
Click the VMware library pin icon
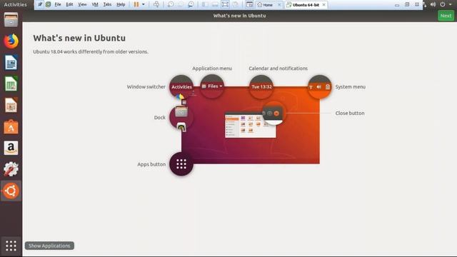40,4
